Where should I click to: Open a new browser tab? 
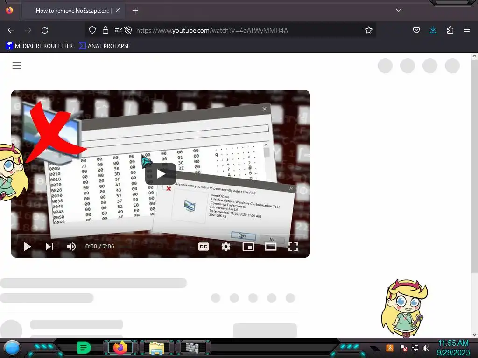(135, 11)
